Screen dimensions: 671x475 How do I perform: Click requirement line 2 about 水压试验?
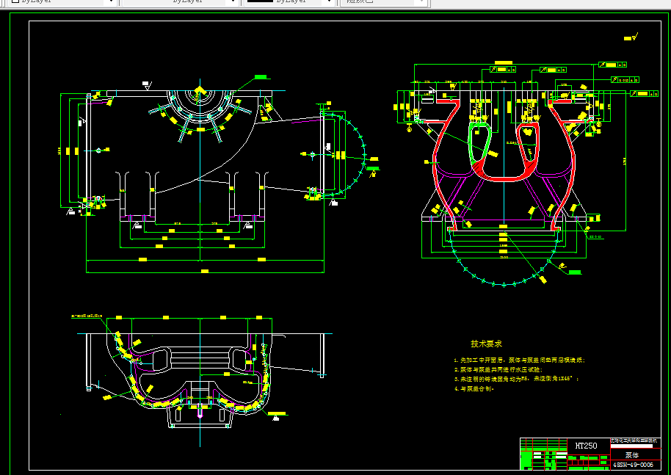(498, 369)
